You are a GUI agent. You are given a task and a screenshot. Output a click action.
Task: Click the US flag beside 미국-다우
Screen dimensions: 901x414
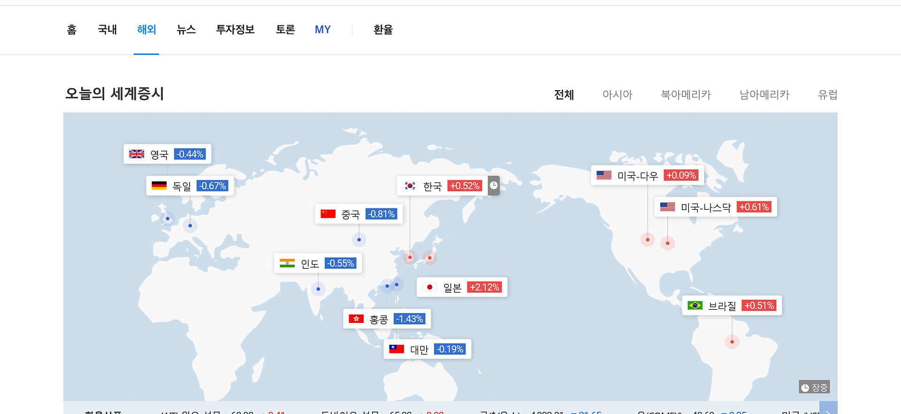tap(604, 175)
